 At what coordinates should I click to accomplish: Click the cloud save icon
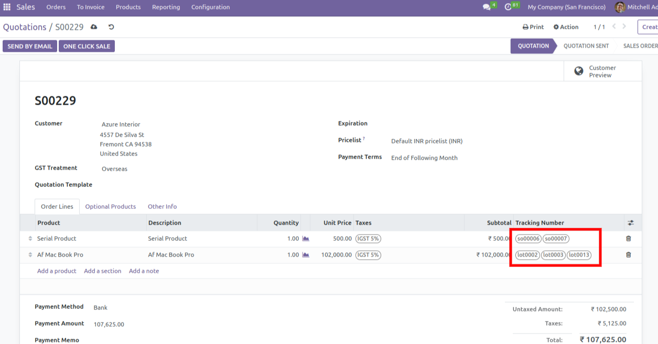[x=94, y=27]
